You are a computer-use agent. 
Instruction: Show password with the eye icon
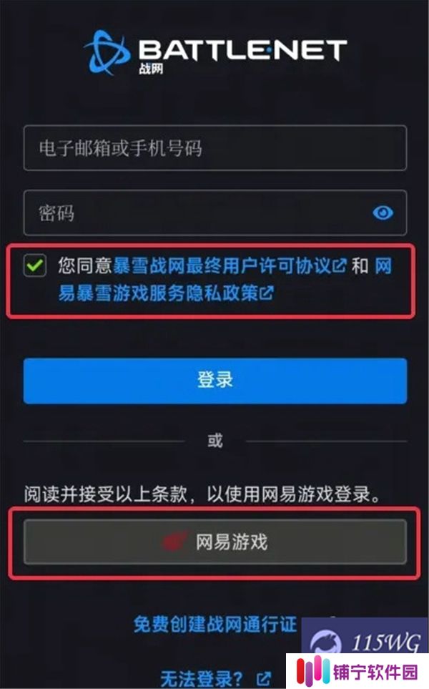[x=383, y=213]
